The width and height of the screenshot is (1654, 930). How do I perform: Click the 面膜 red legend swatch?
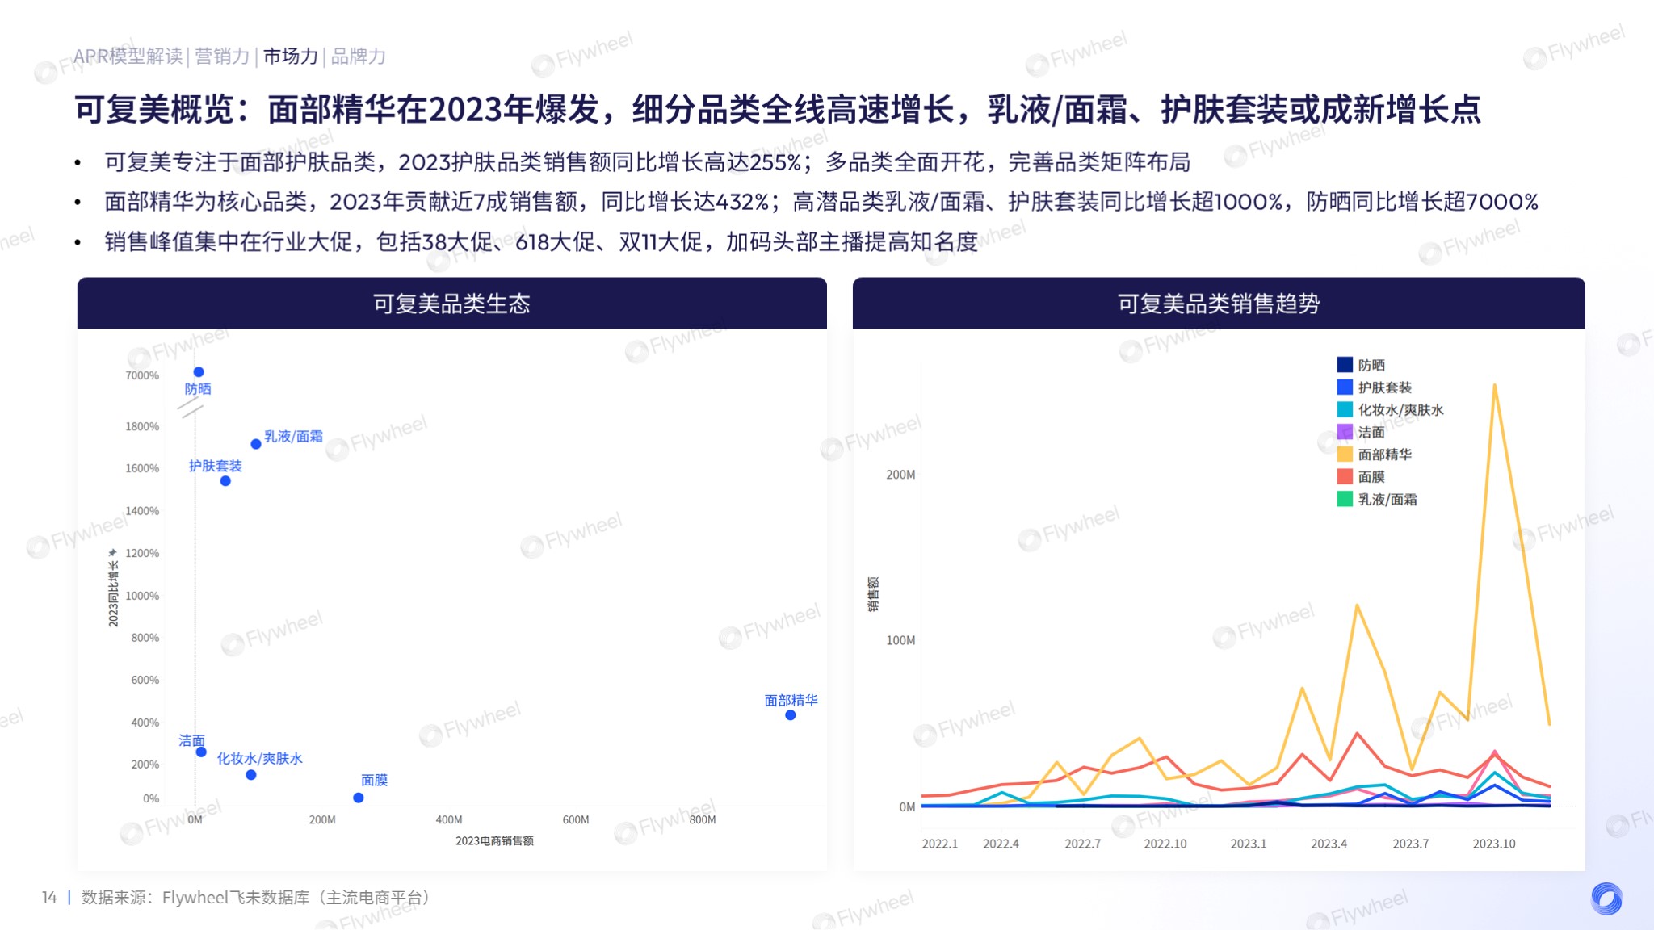[x=1345, y=476]
